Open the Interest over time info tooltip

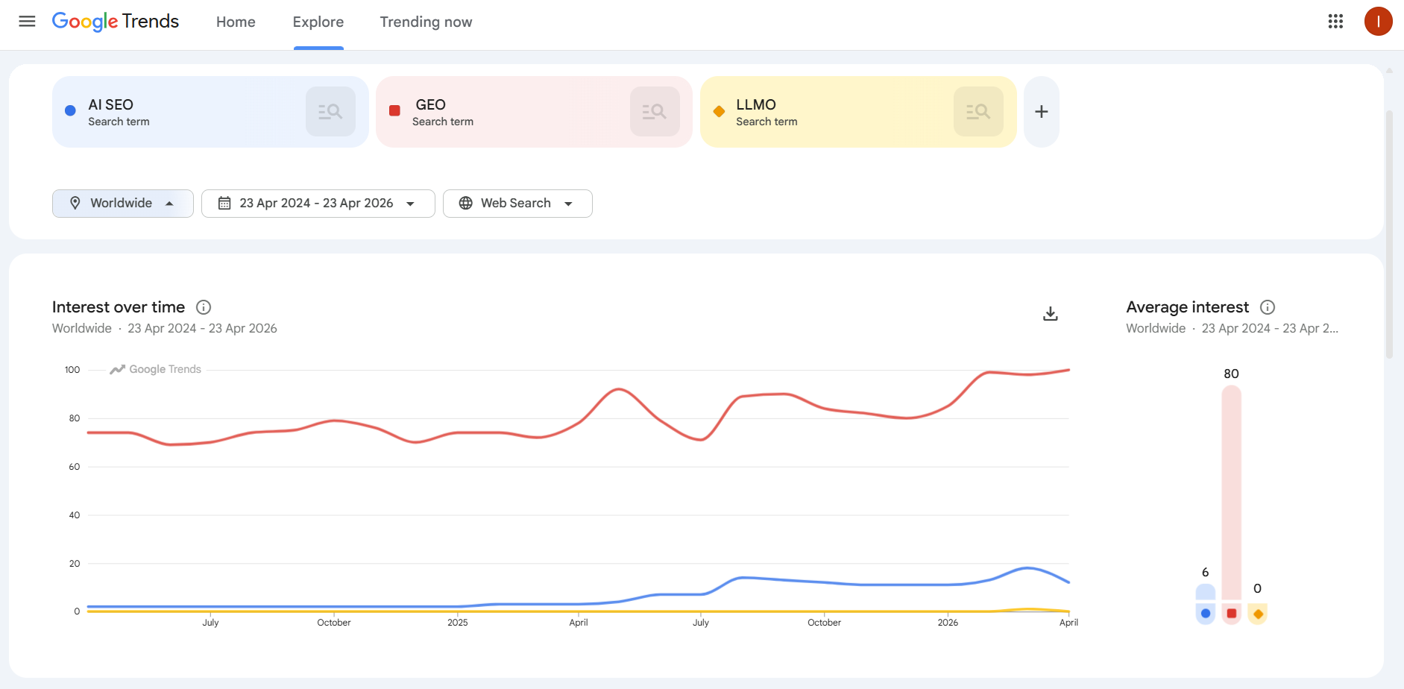[202, 306]
